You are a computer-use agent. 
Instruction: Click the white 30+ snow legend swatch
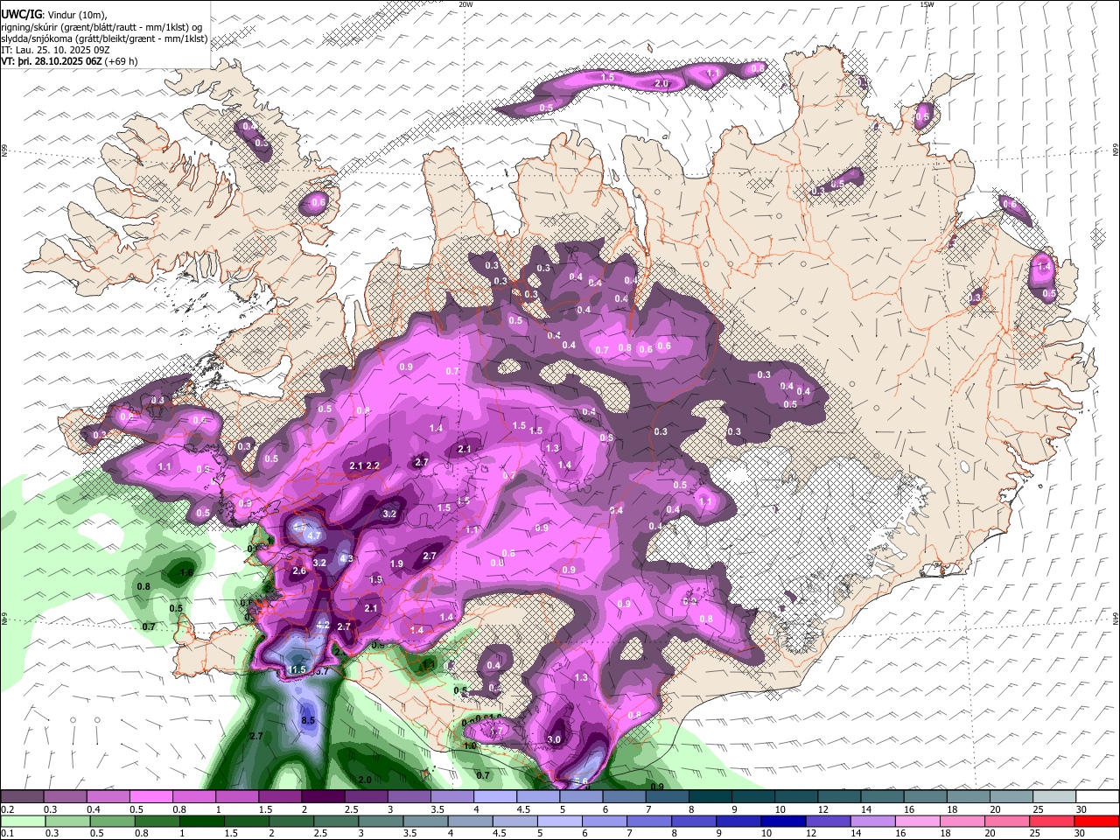pos(1096,796)
